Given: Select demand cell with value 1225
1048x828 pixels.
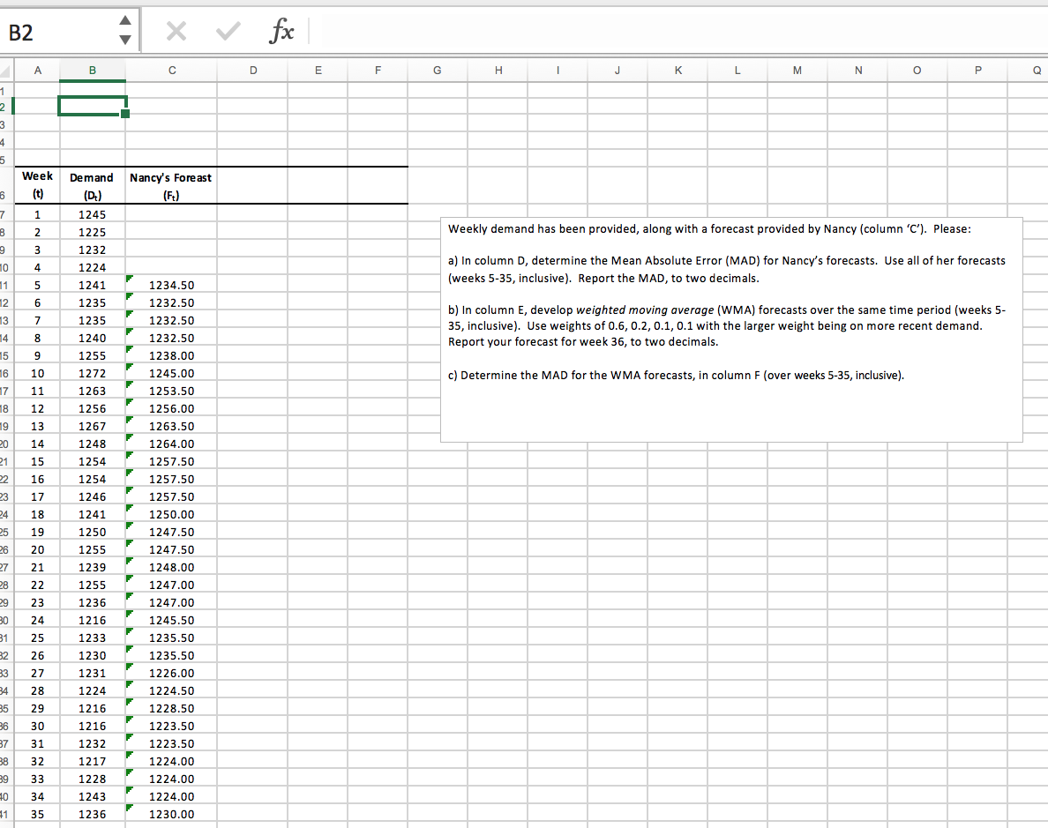Looking at the screenshot, I should 93,232.
